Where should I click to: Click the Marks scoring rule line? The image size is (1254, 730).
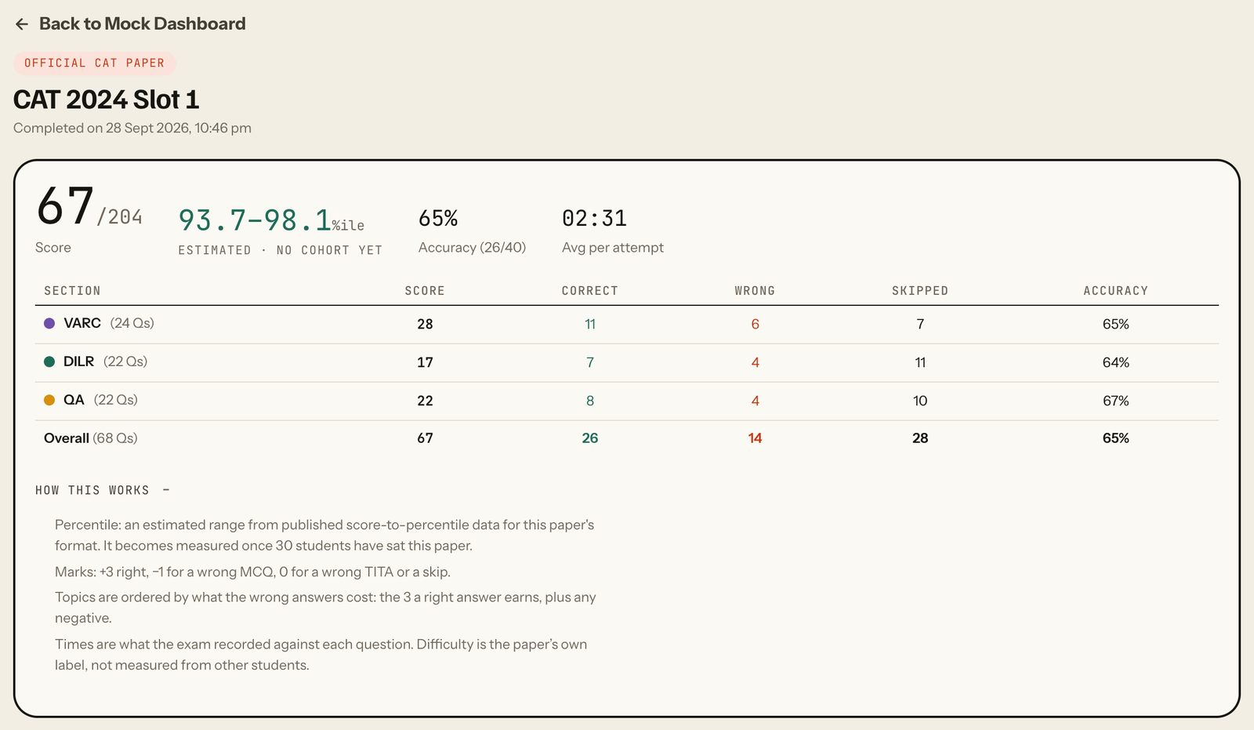(252, 572)
